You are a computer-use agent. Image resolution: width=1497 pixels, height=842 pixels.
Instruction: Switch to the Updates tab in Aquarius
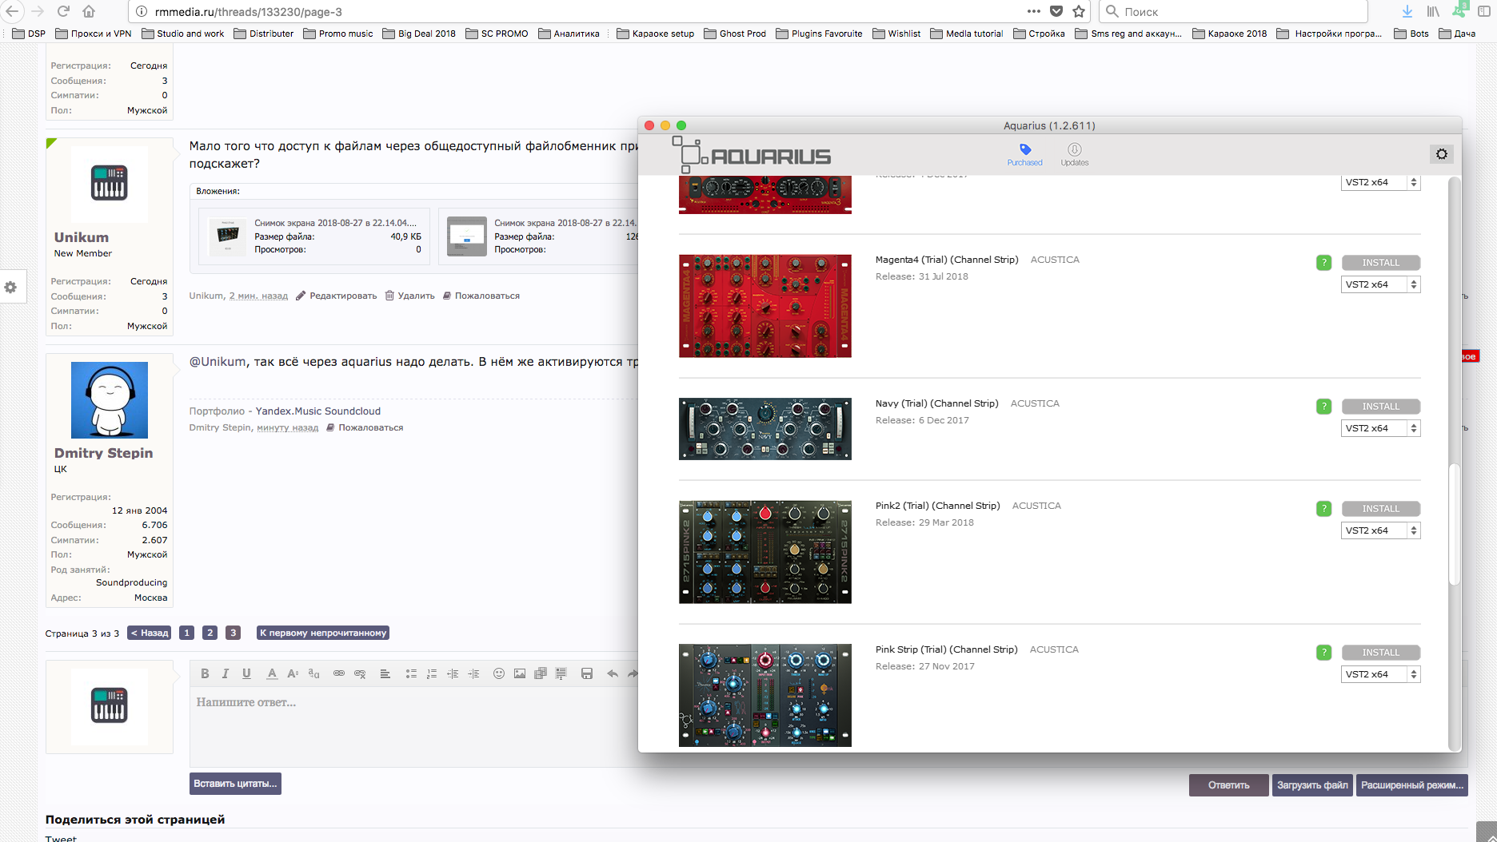pyautogui.click(x=1075, y=155)
